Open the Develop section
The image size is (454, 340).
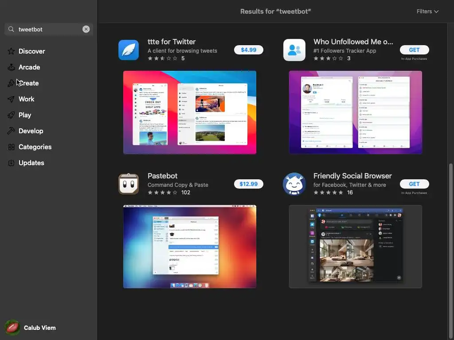(x=31, y=131)
